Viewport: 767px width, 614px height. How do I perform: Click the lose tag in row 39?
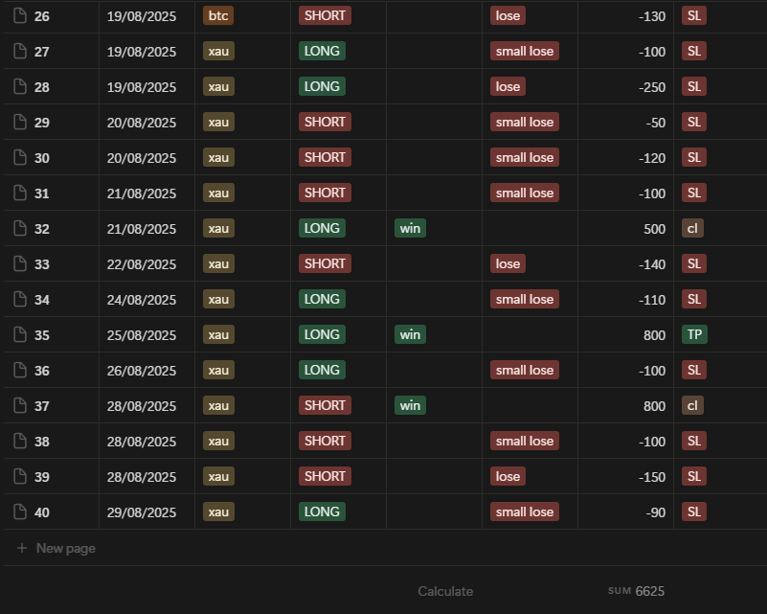click(508, 477)
